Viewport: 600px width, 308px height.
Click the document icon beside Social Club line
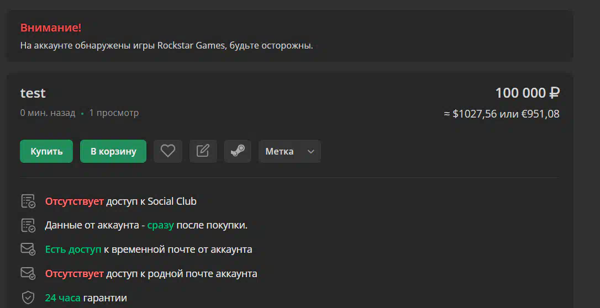[28, 201]
